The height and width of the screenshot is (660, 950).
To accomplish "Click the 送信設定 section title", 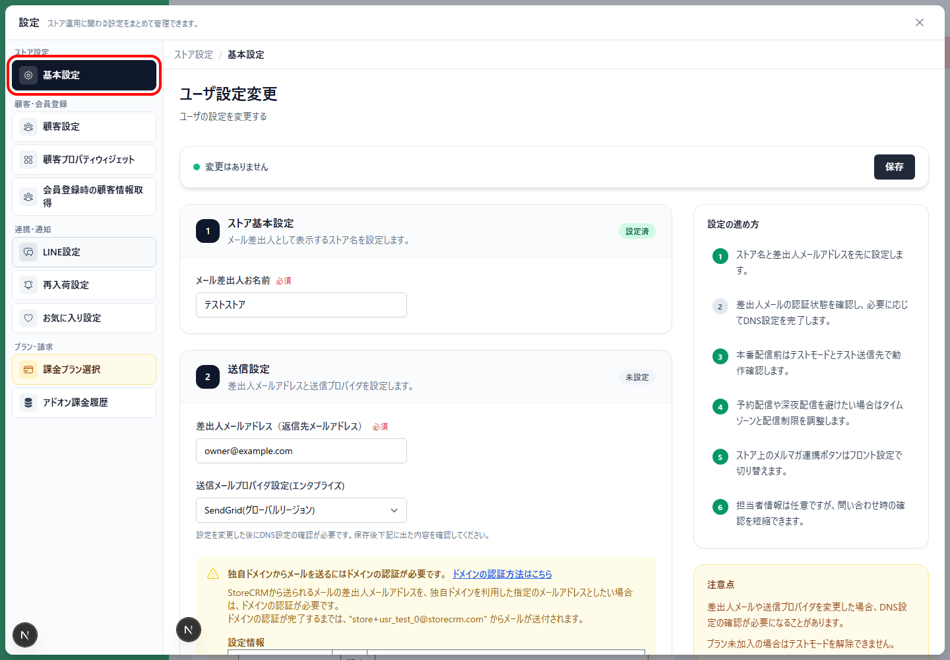I will point(249,370).
